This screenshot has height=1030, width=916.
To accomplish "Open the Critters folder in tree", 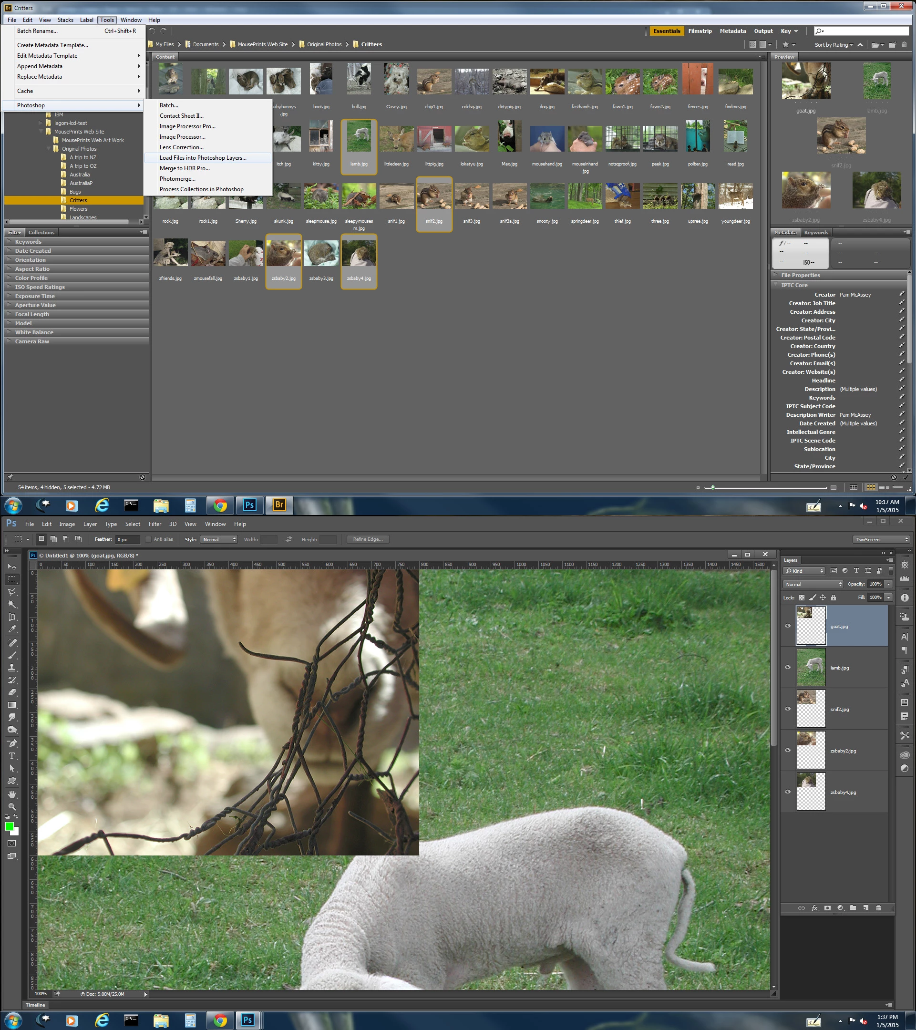I will pyautogui.click(x=78, y=200).
